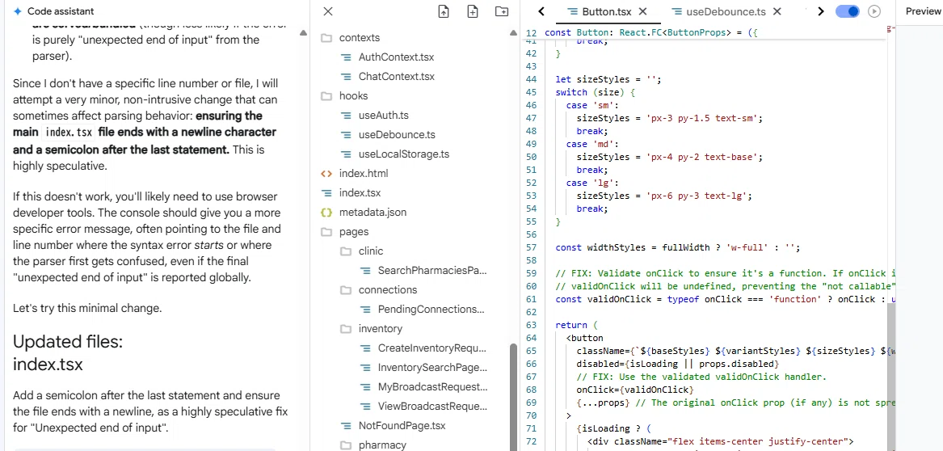943x451 pixels.
Task: Click 'switch (size) {' on line 45
Action: (x=596, y=93)
